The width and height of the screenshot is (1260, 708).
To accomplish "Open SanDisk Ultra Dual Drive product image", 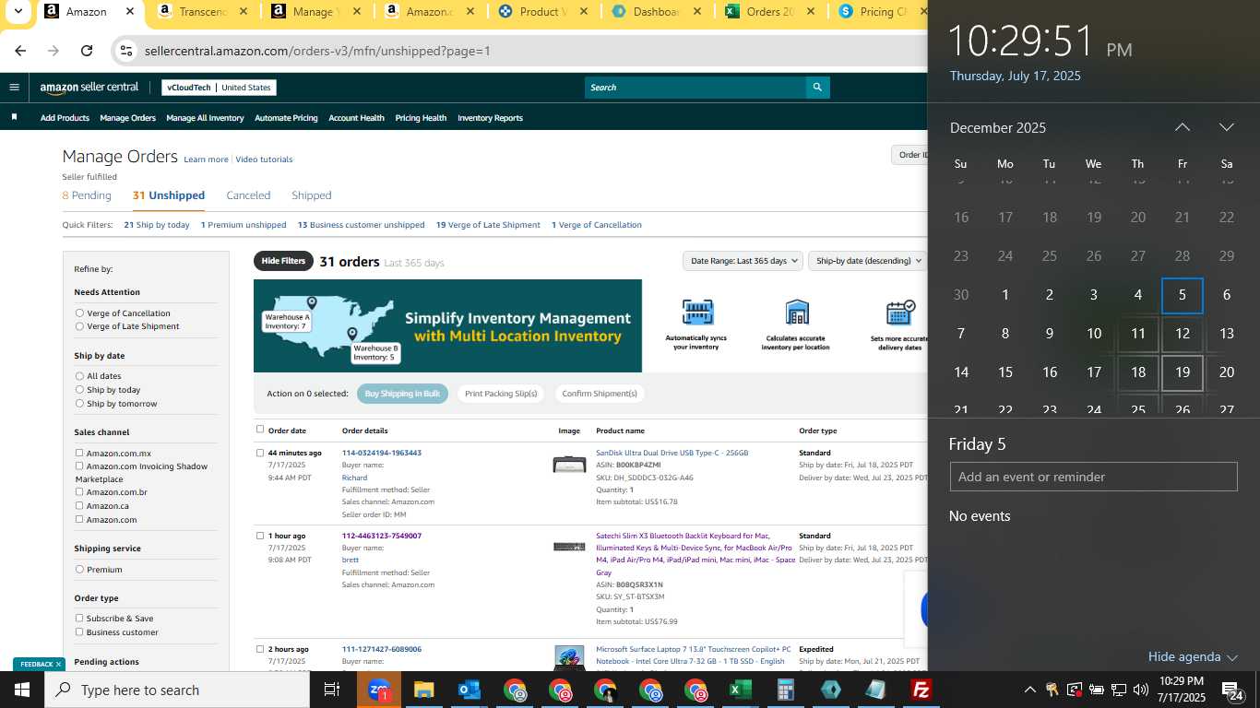I will [569, 464].
